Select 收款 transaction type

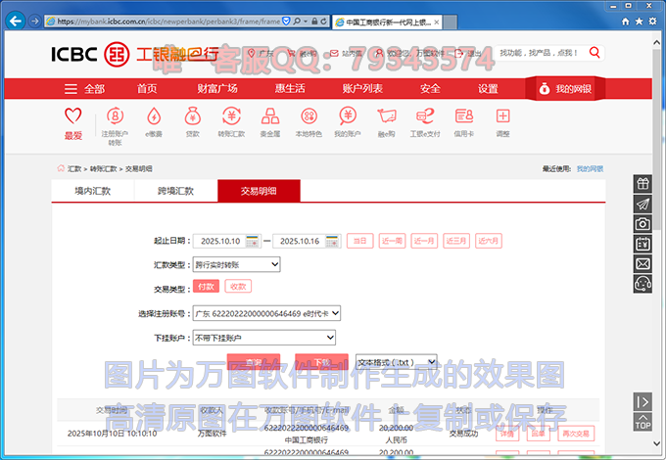[237, 287]
